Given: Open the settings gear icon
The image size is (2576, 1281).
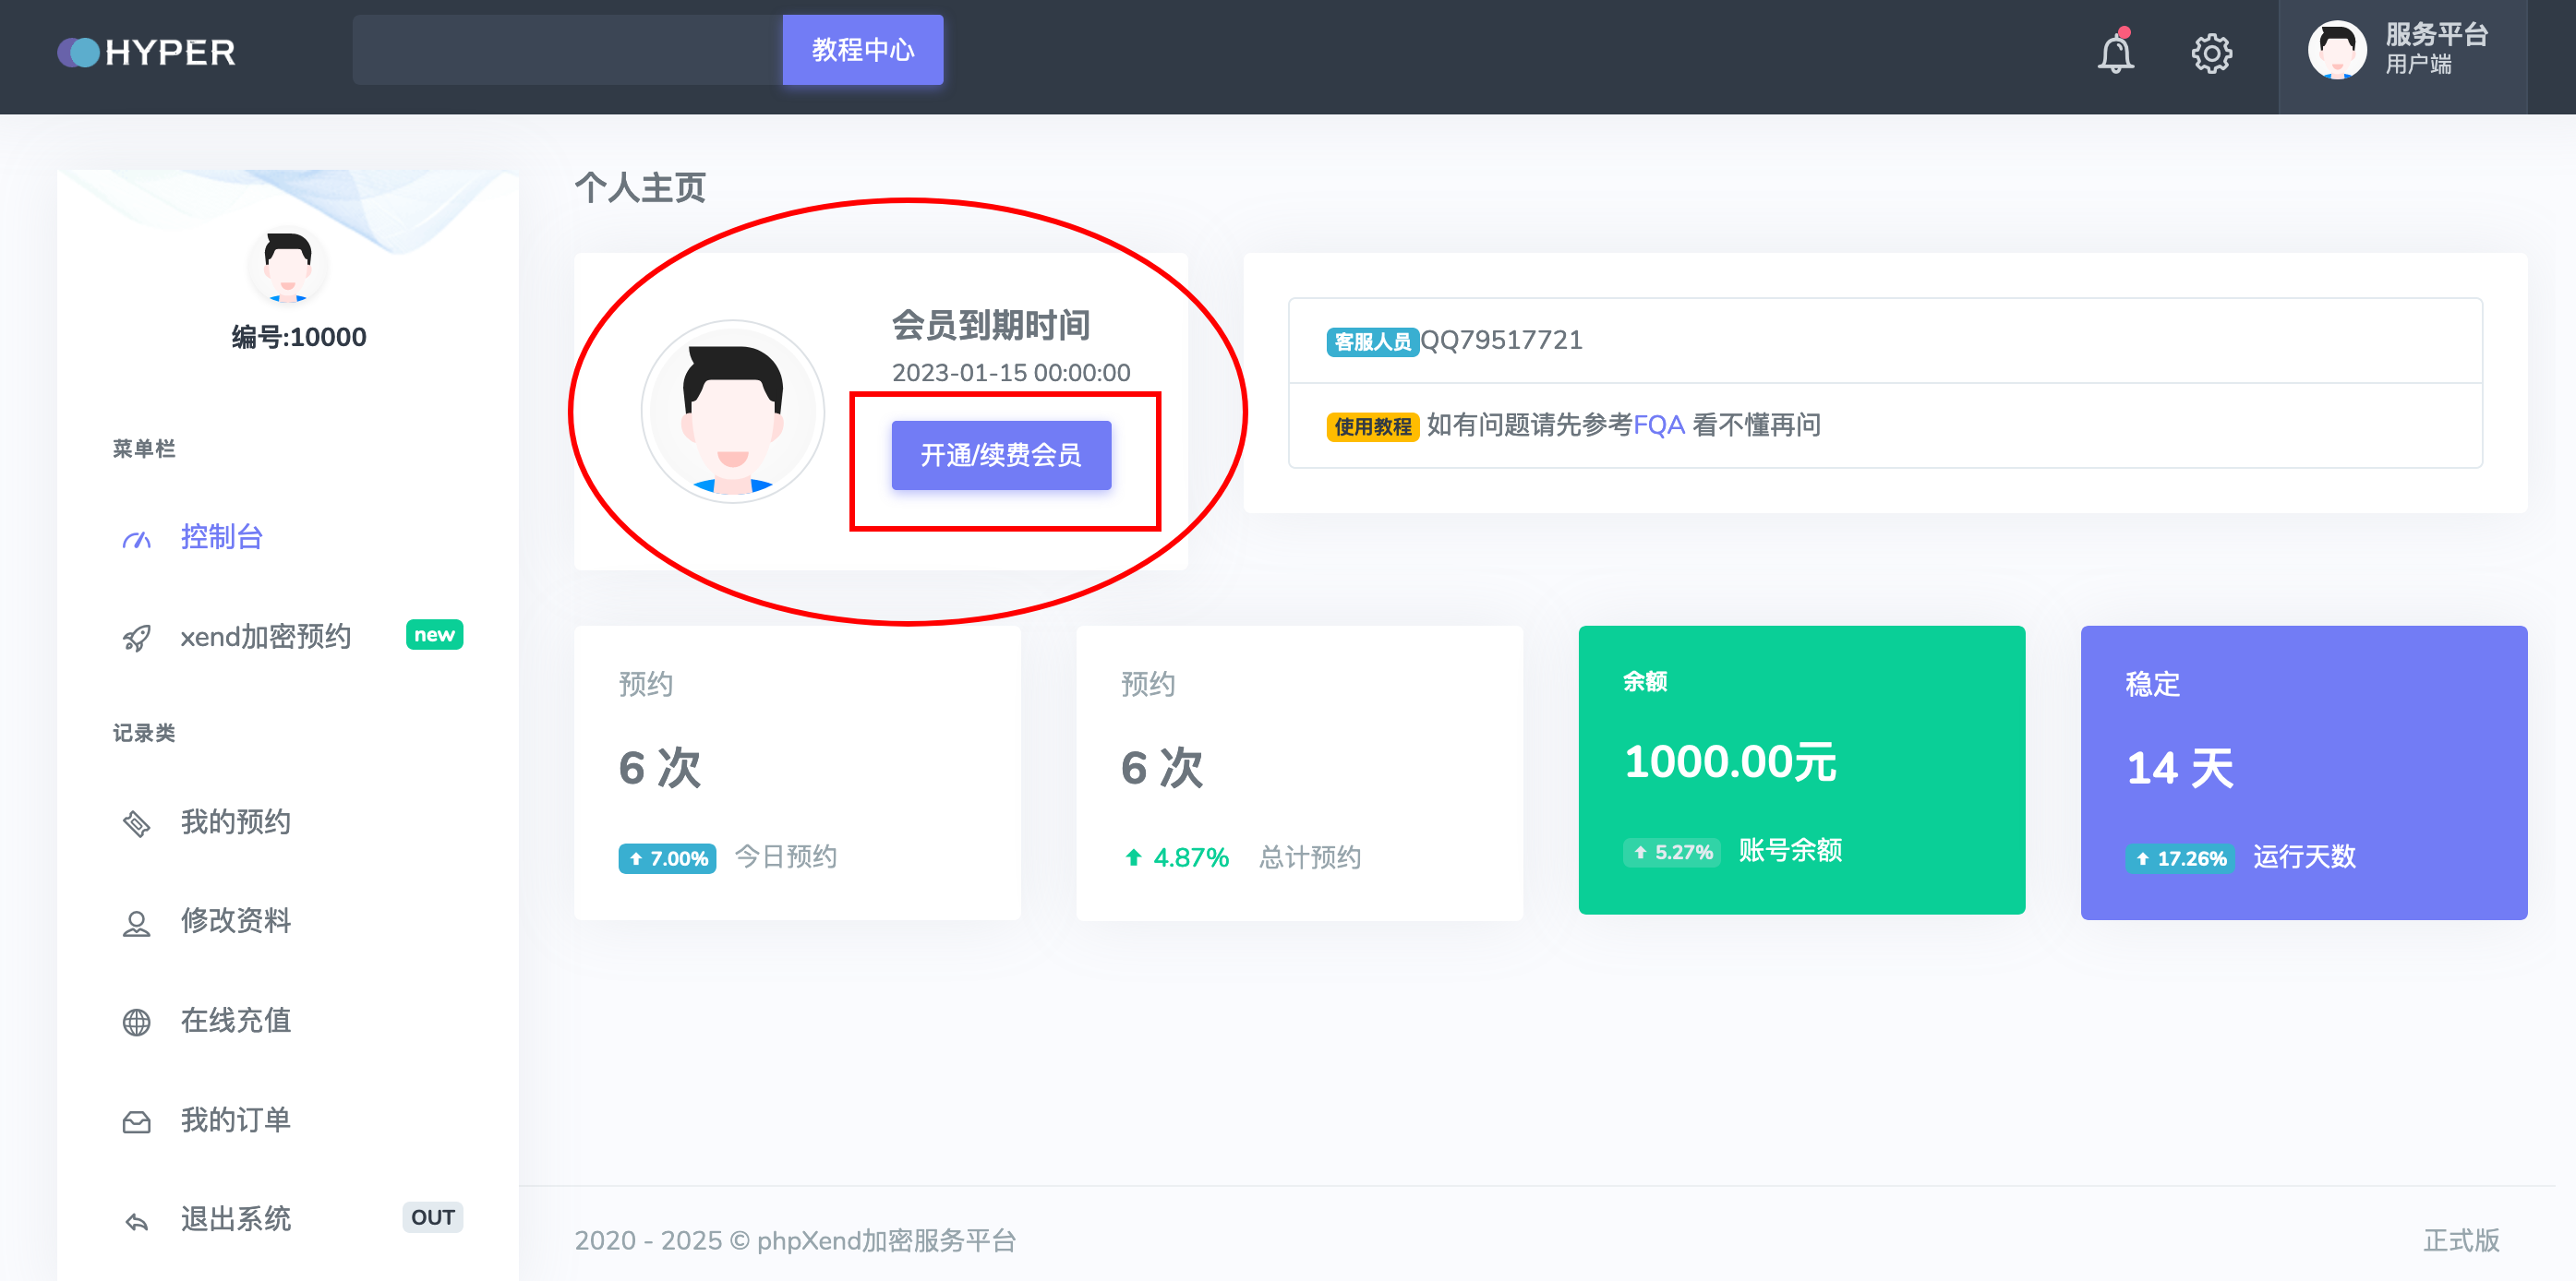Looking at the screenshot, I should [x=2211, y=53].
